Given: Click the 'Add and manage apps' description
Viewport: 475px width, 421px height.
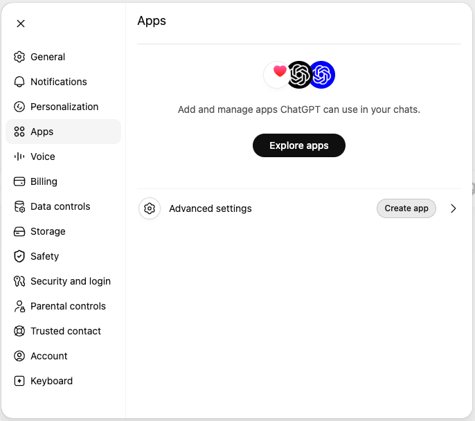Looking at the screenshot, I should 299,109.
